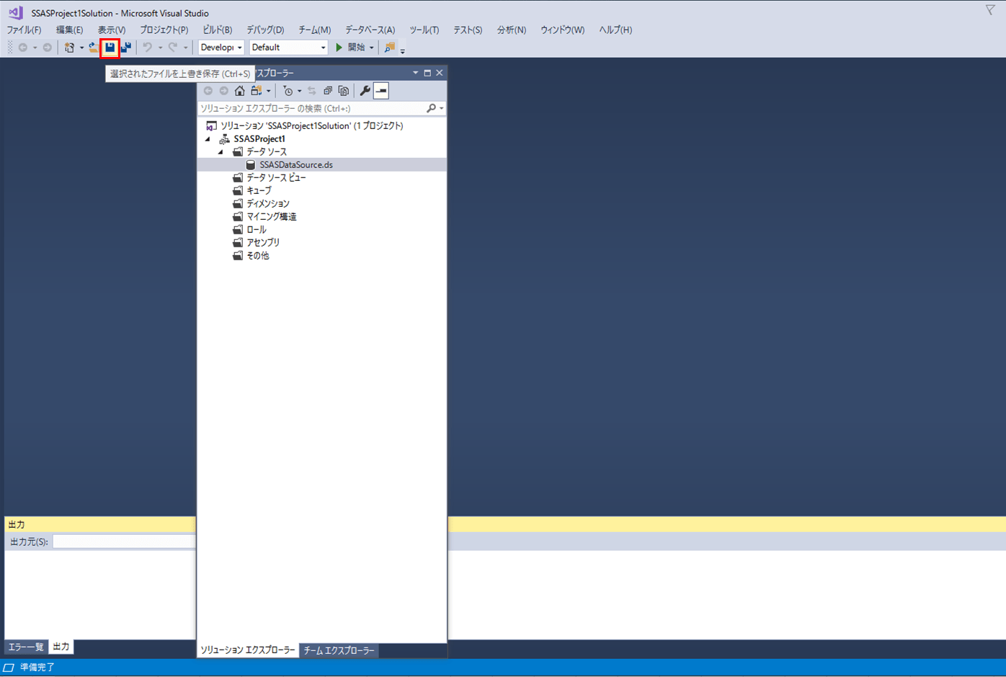Image resolution: width=1006 pixels, height=677 pixels.
Task: Click the Show All Files icon
Action: (344, 91)
